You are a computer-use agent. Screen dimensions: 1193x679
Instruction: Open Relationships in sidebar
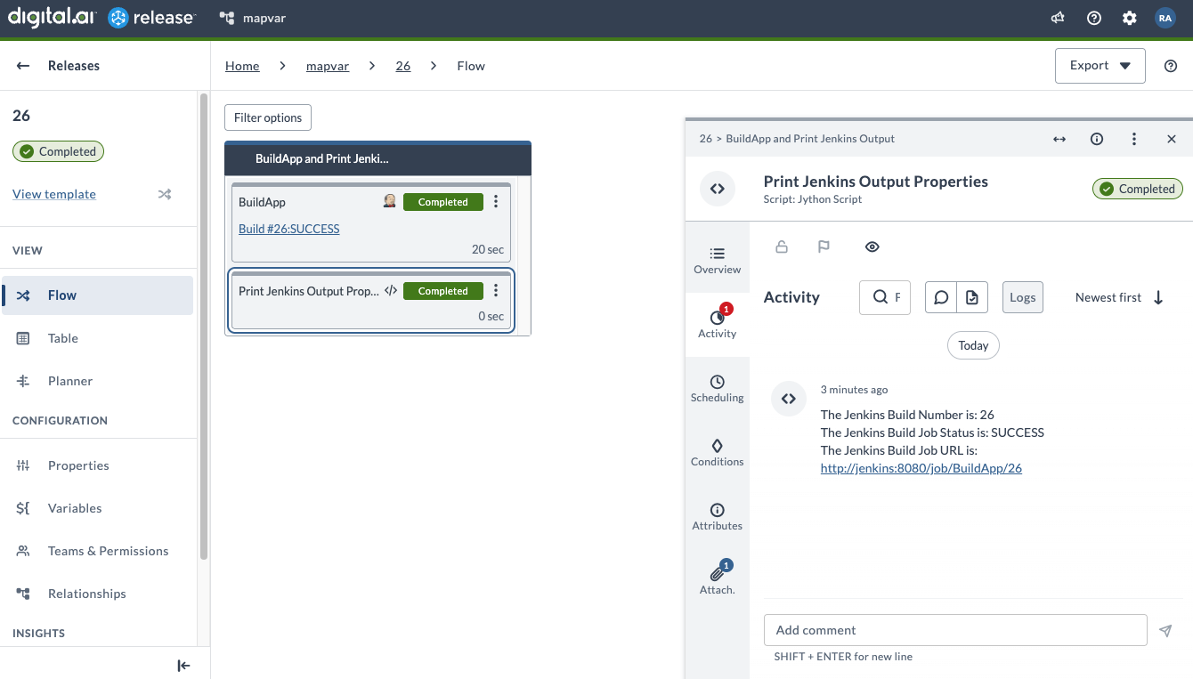coord(97,594)
